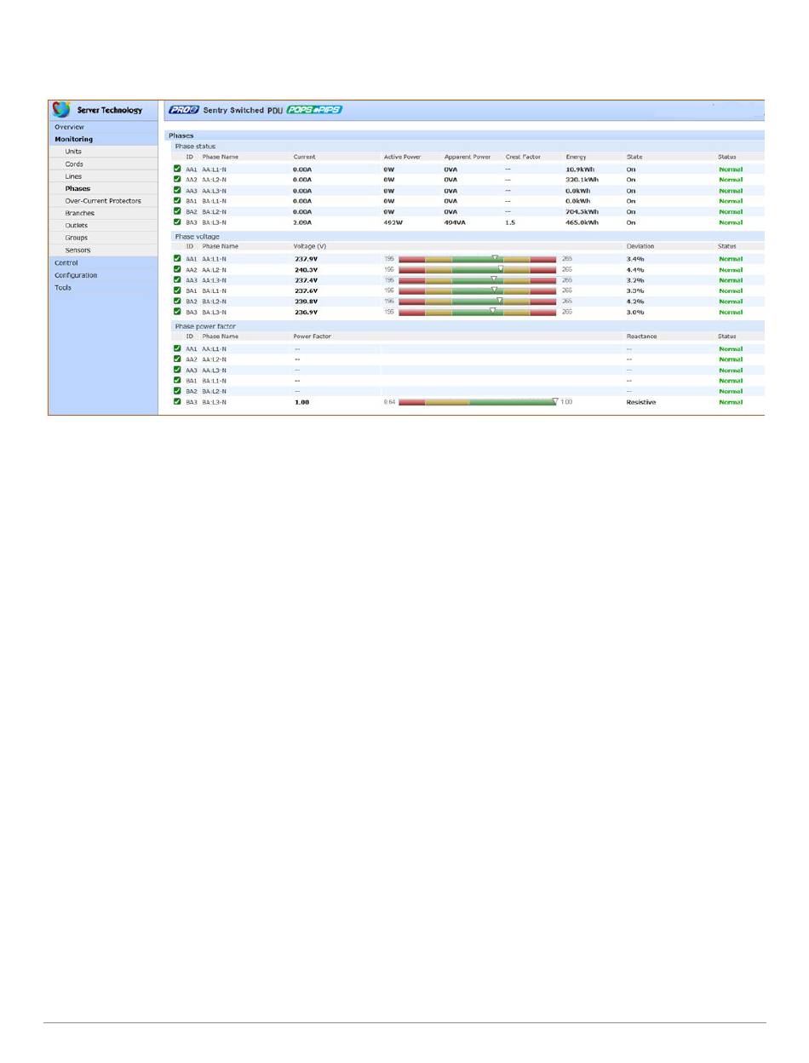Click the 492W active power value
Image resolution: width=809 pixels, height=1063 pixels.
tap(393, 222)
